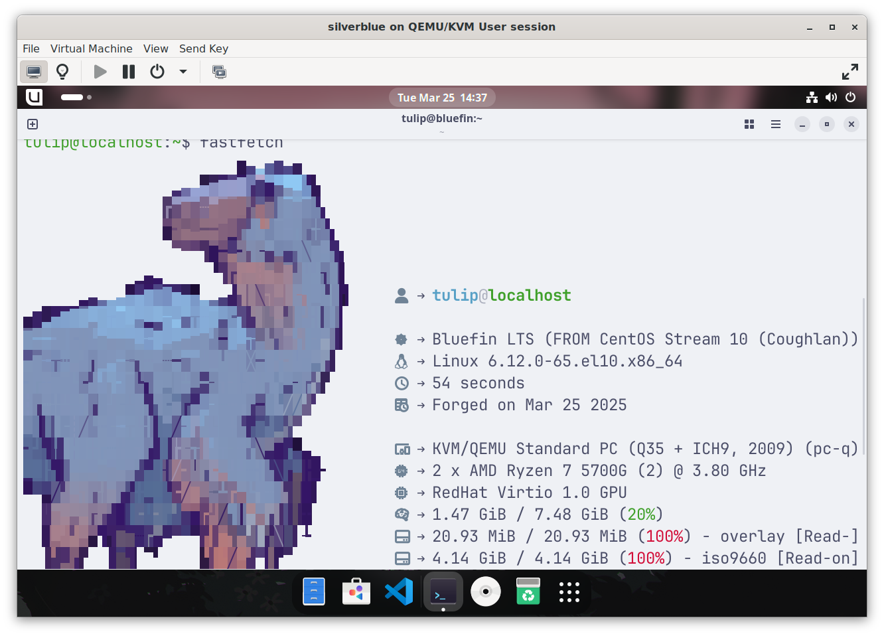Image resolution: width=884 pixels, height=636 pixels.
Task: Launch Visual Studio Code from dock
Action: [399, 592]
